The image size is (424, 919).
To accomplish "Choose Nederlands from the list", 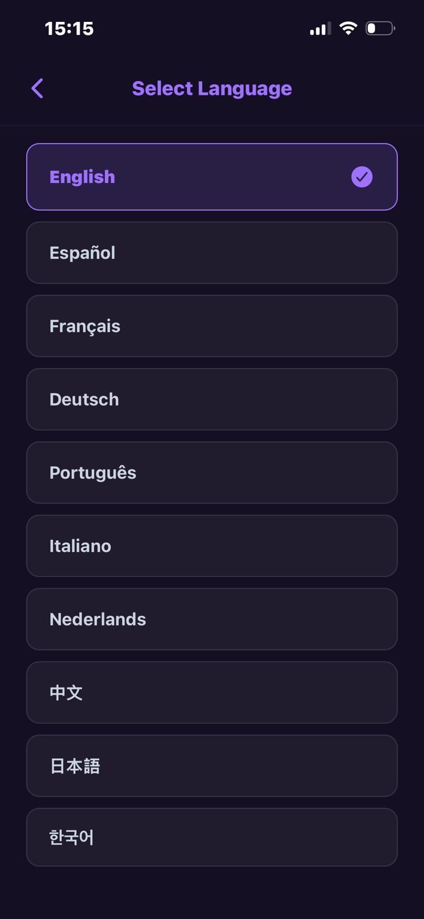I will 212,619.
